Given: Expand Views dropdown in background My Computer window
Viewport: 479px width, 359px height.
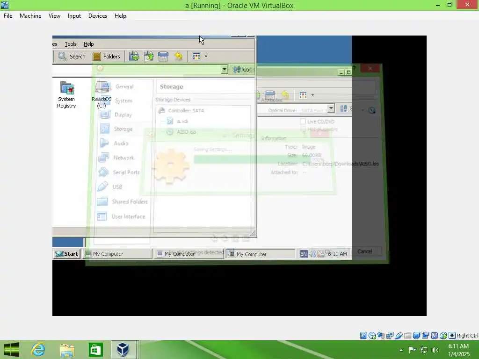Looking at the screenshot, I should coord(312,95).
